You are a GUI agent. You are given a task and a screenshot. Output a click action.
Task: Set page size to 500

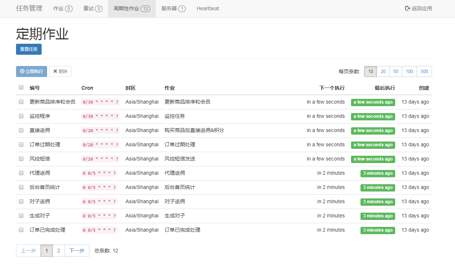[x=424, y=71]
